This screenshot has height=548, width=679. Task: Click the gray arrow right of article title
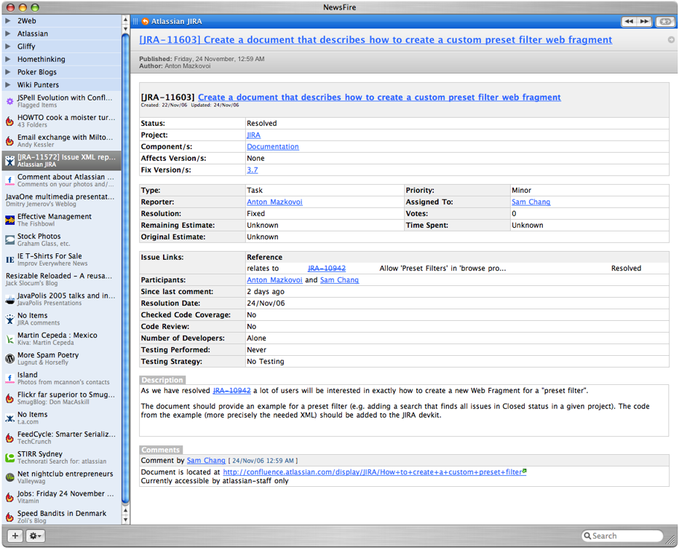(671, 40)
